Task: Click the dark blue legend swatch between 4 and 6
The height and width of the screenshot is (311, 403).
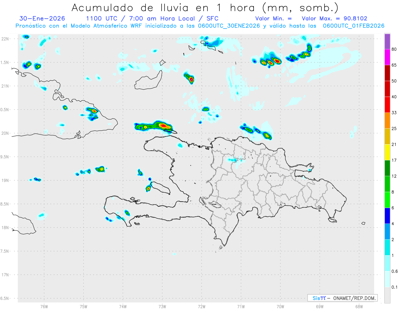Action: (387, 216)
